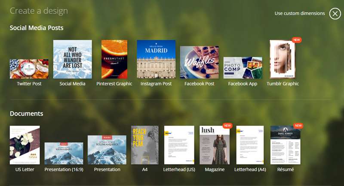Click the A4 label
This screenshot has height=186, width=344.
(x=145, y=170)
